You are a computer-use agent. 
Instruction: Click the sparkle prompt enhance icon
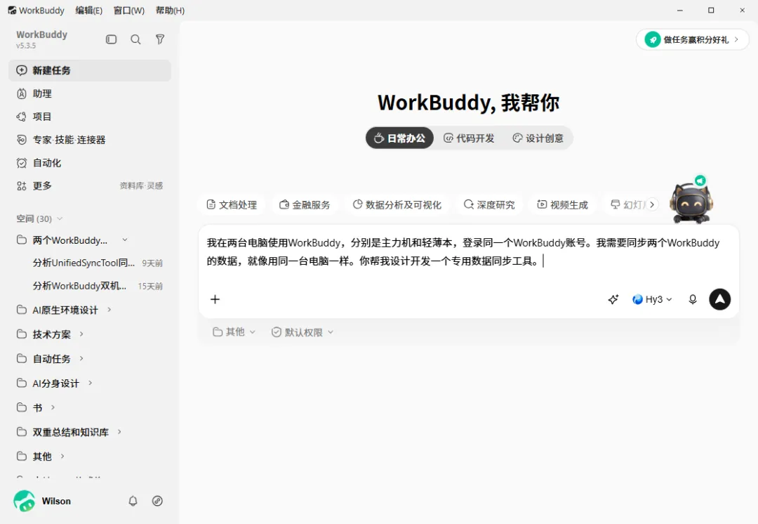pos(613,299)
